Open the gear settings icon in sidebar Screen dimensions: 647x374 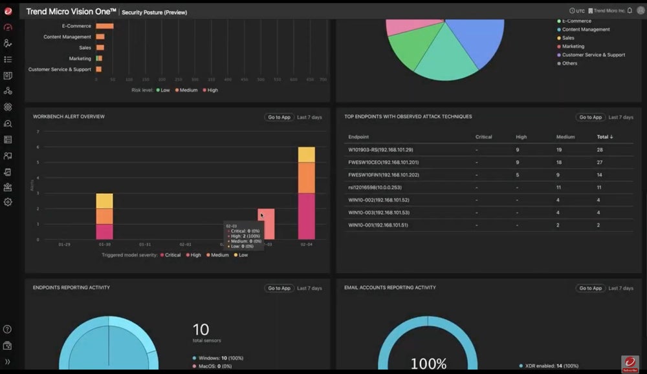pos(8,202)
